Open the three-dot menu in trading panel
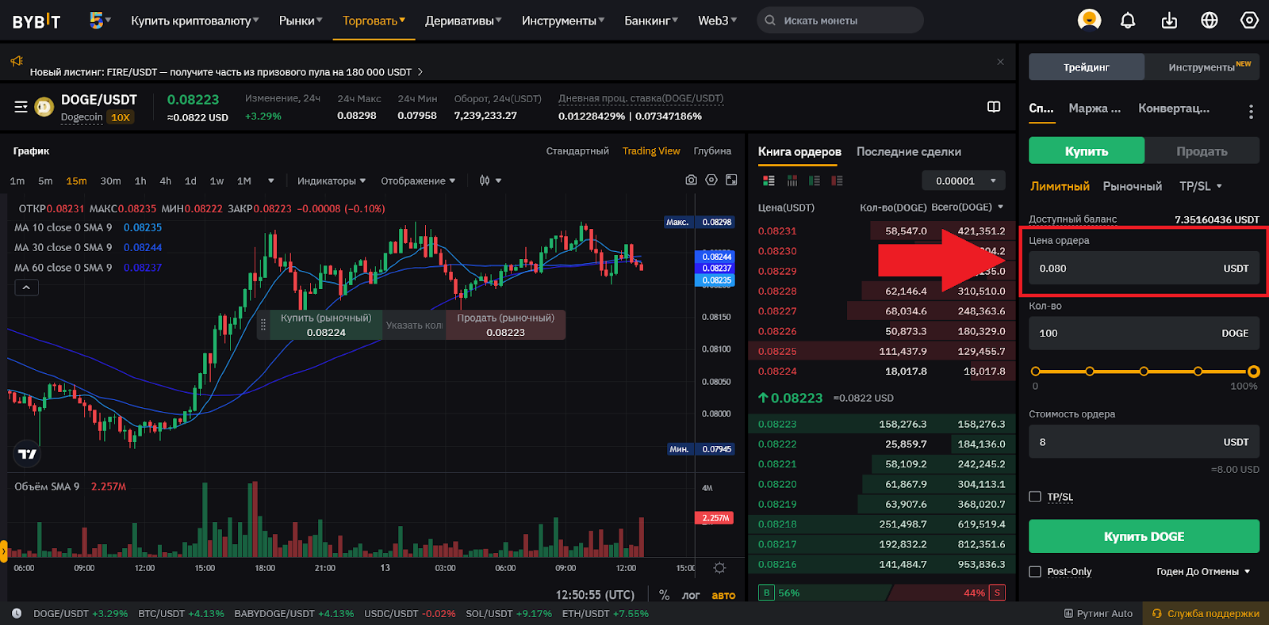1269x625 pixels. point(1251,112)
